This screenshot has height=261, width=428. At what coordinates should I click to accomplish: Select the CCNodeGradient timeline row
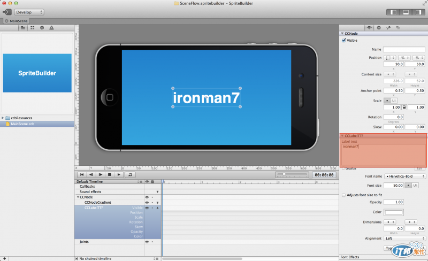coord(98,202)
